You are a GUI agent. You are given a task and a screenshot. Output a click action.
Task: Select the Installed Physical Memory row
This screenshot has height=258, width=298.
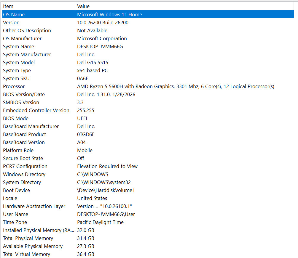148,230
